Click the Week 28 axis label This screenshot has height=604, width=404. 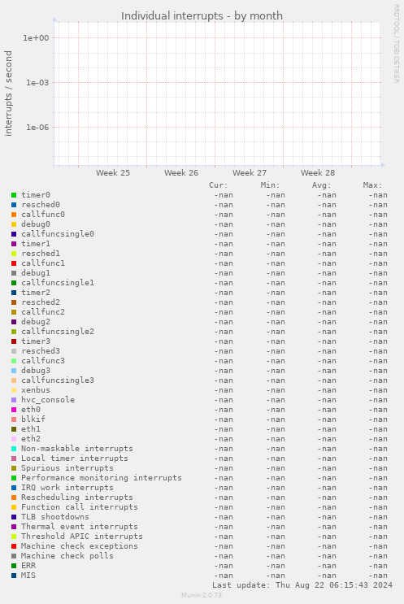318,173
